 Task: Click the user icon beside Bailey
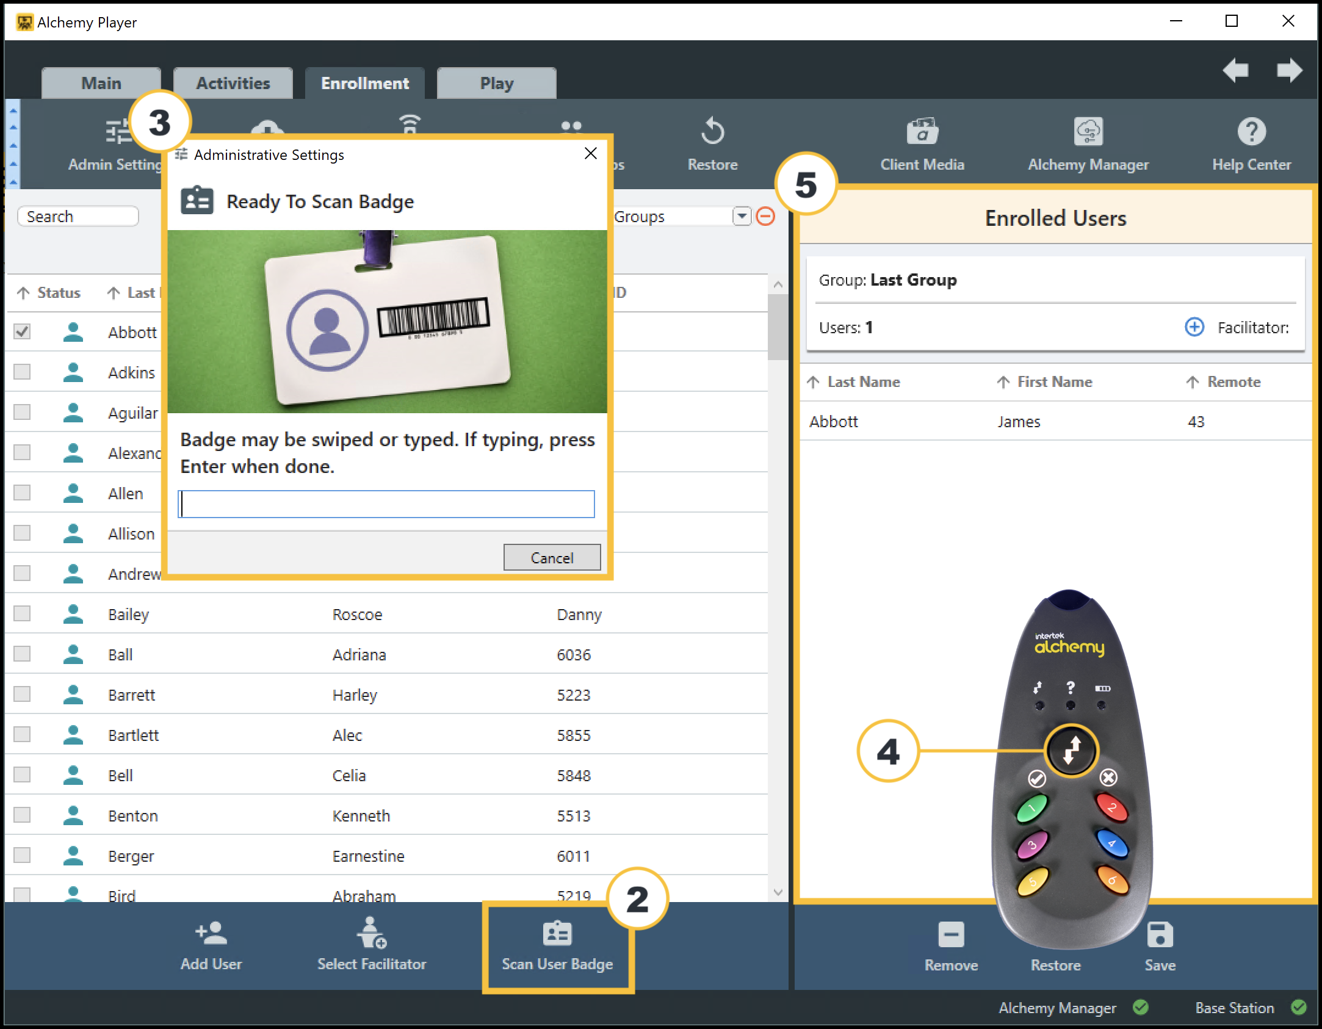[73, 613]
